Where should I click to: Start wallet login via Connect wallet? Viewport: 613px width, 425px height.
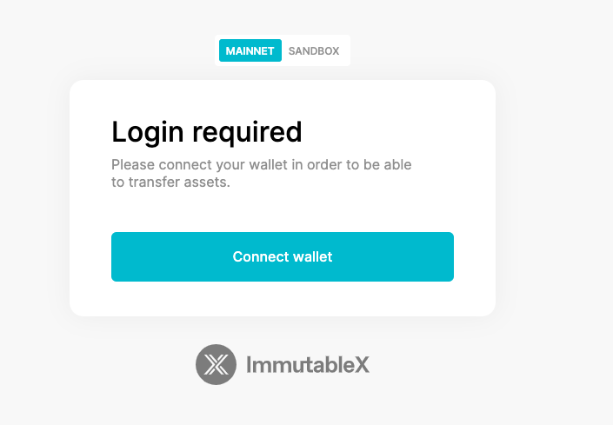(283, 256)
